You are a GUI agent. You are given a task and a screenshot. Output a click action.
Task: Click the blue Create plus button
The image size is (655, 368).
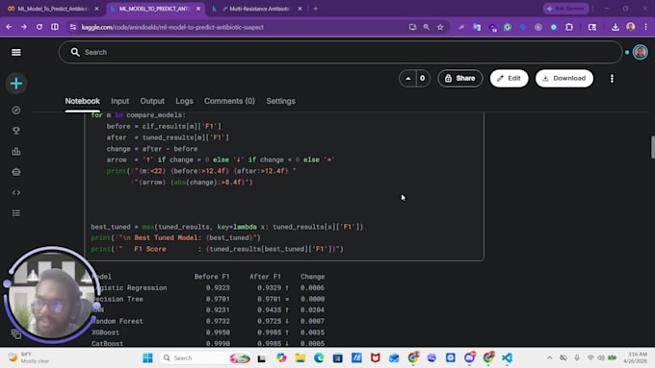pos(16,84)
